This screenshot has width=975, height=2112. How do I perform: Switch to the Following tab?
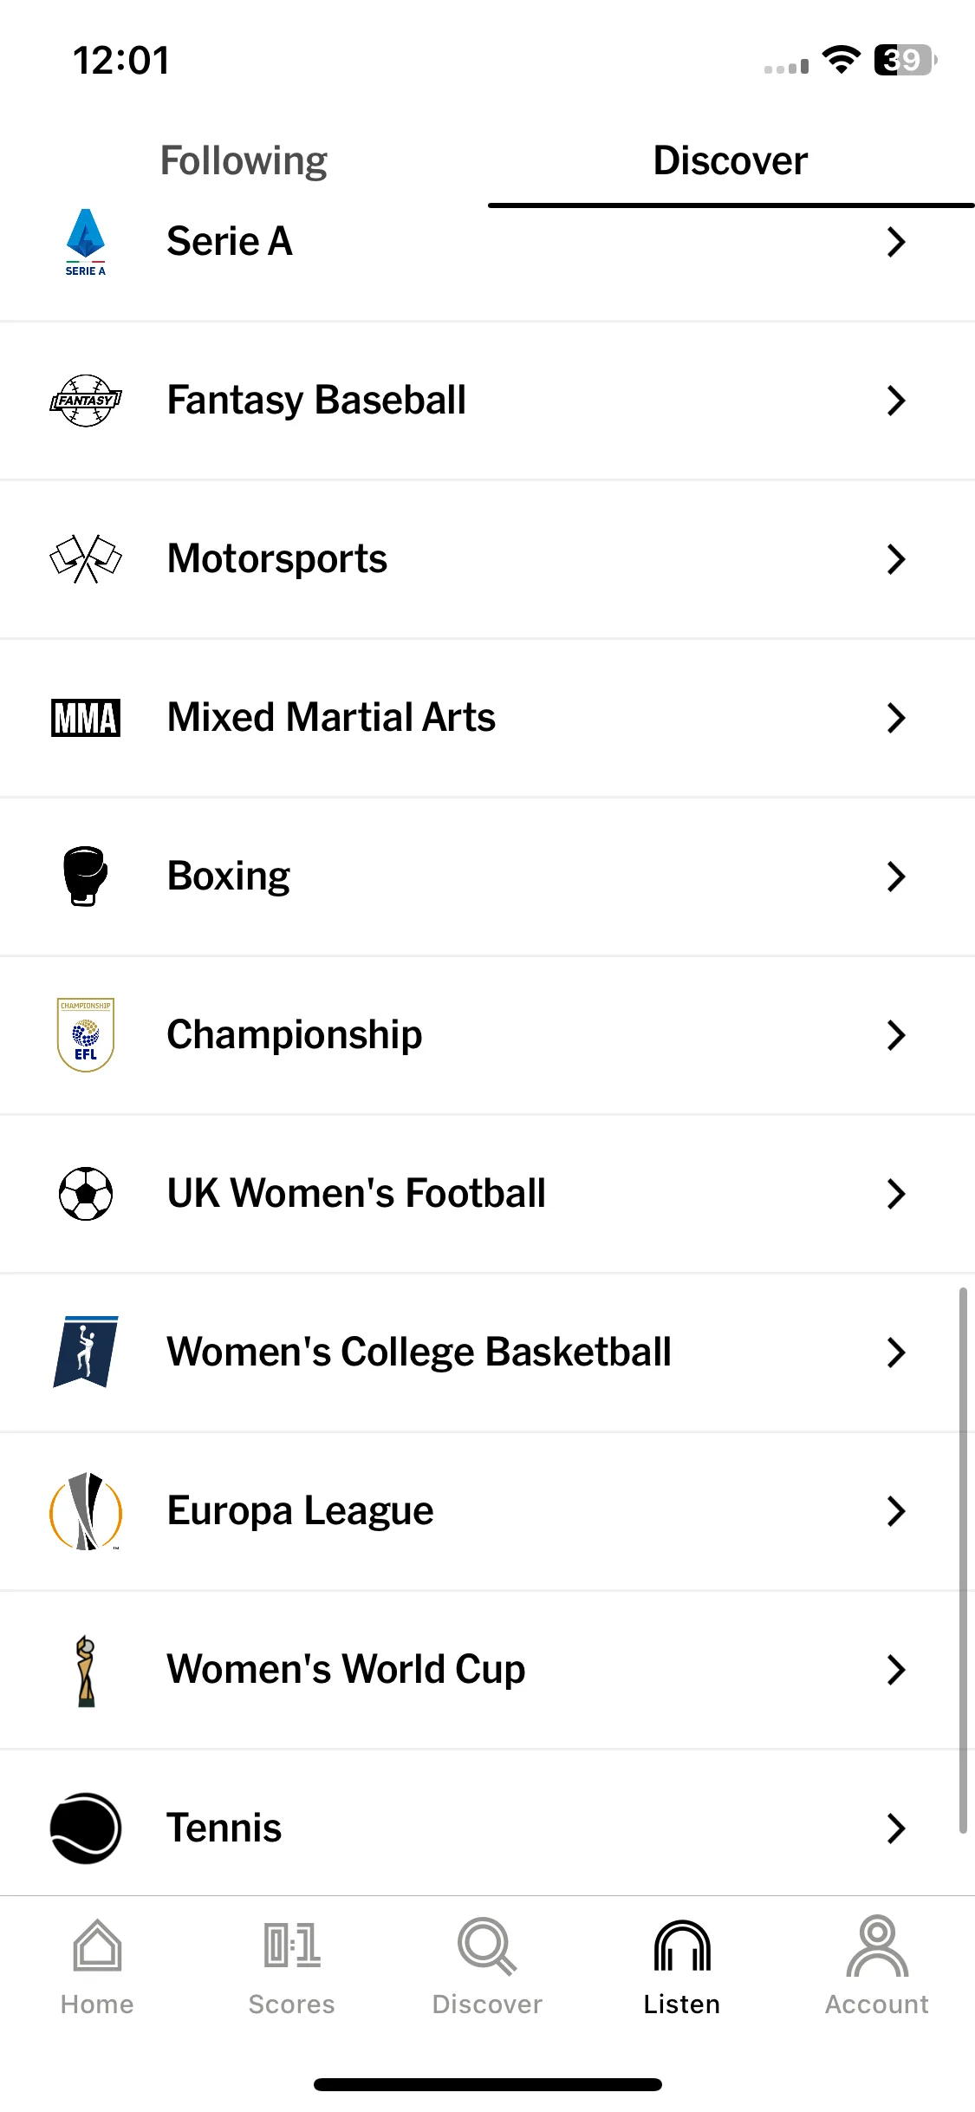click(x=244, y=161)
